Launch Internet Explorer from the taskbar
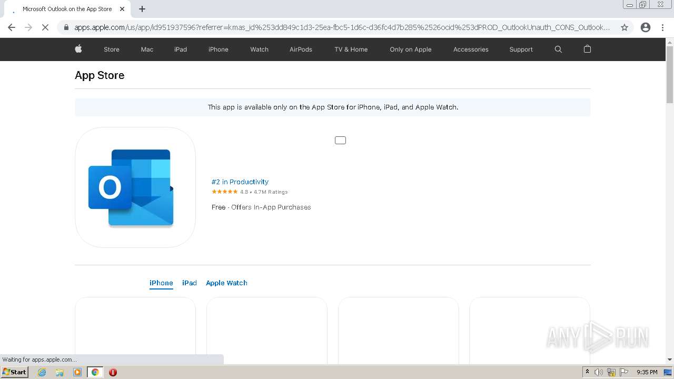Screen dimensions: 674x379 coord(42,372)
